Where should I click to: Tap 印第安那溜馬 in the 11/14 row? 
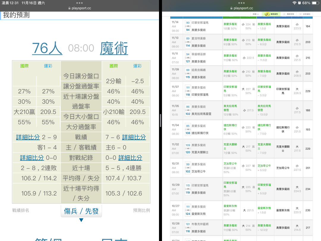click(x=200, y=23)
